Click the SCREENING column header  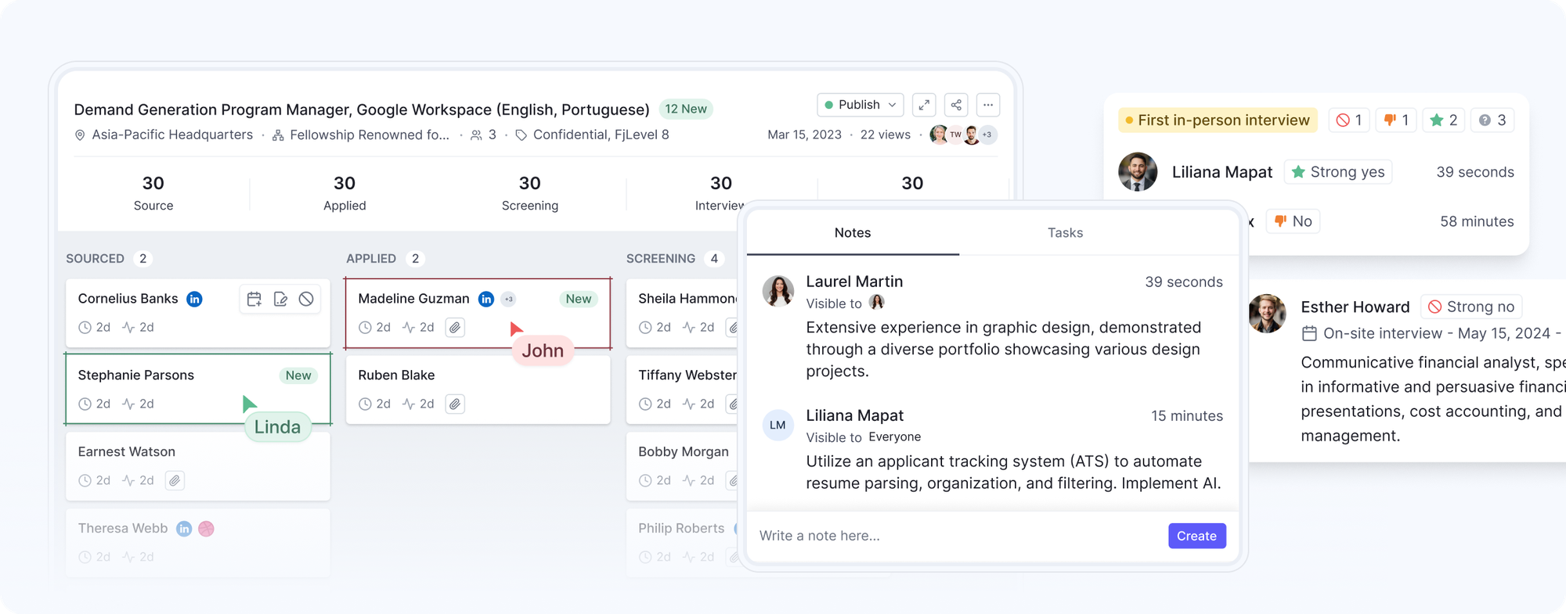click(x=661, y=259)
